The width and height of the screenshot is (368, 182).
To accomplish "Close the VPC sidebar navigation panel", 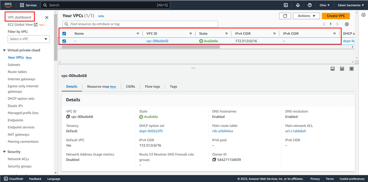I will pos(47,18).
